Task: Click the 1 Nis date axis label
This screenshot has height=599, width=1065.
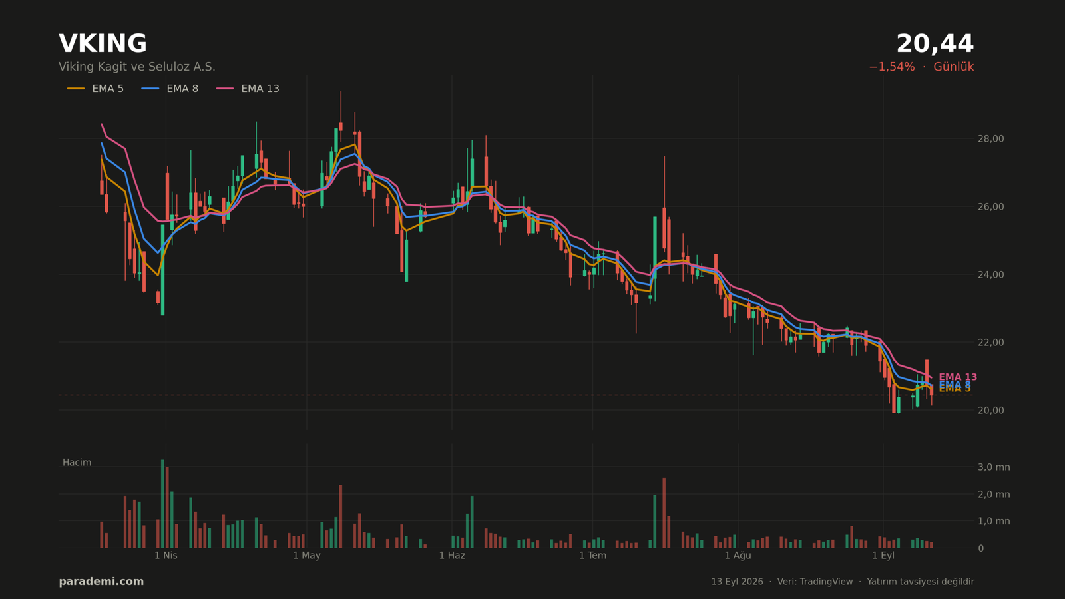Action: pos(166,556)
